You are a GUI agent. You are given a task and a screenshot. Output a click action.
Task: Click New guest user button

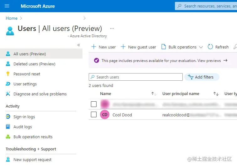click(x=138, y=47)
